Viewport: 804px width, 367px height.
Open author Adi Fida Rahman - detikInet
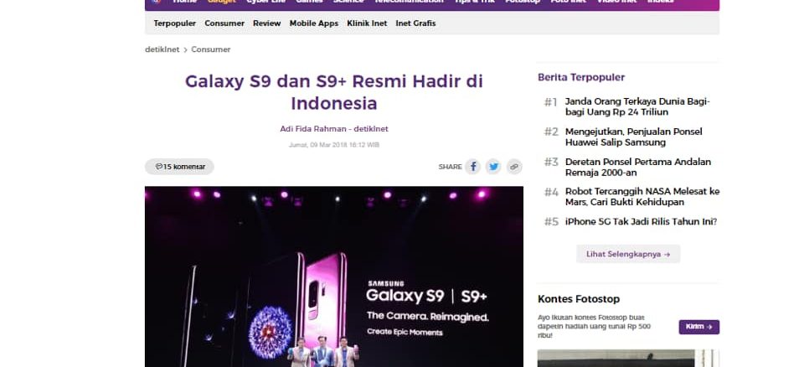coord(334,129)
